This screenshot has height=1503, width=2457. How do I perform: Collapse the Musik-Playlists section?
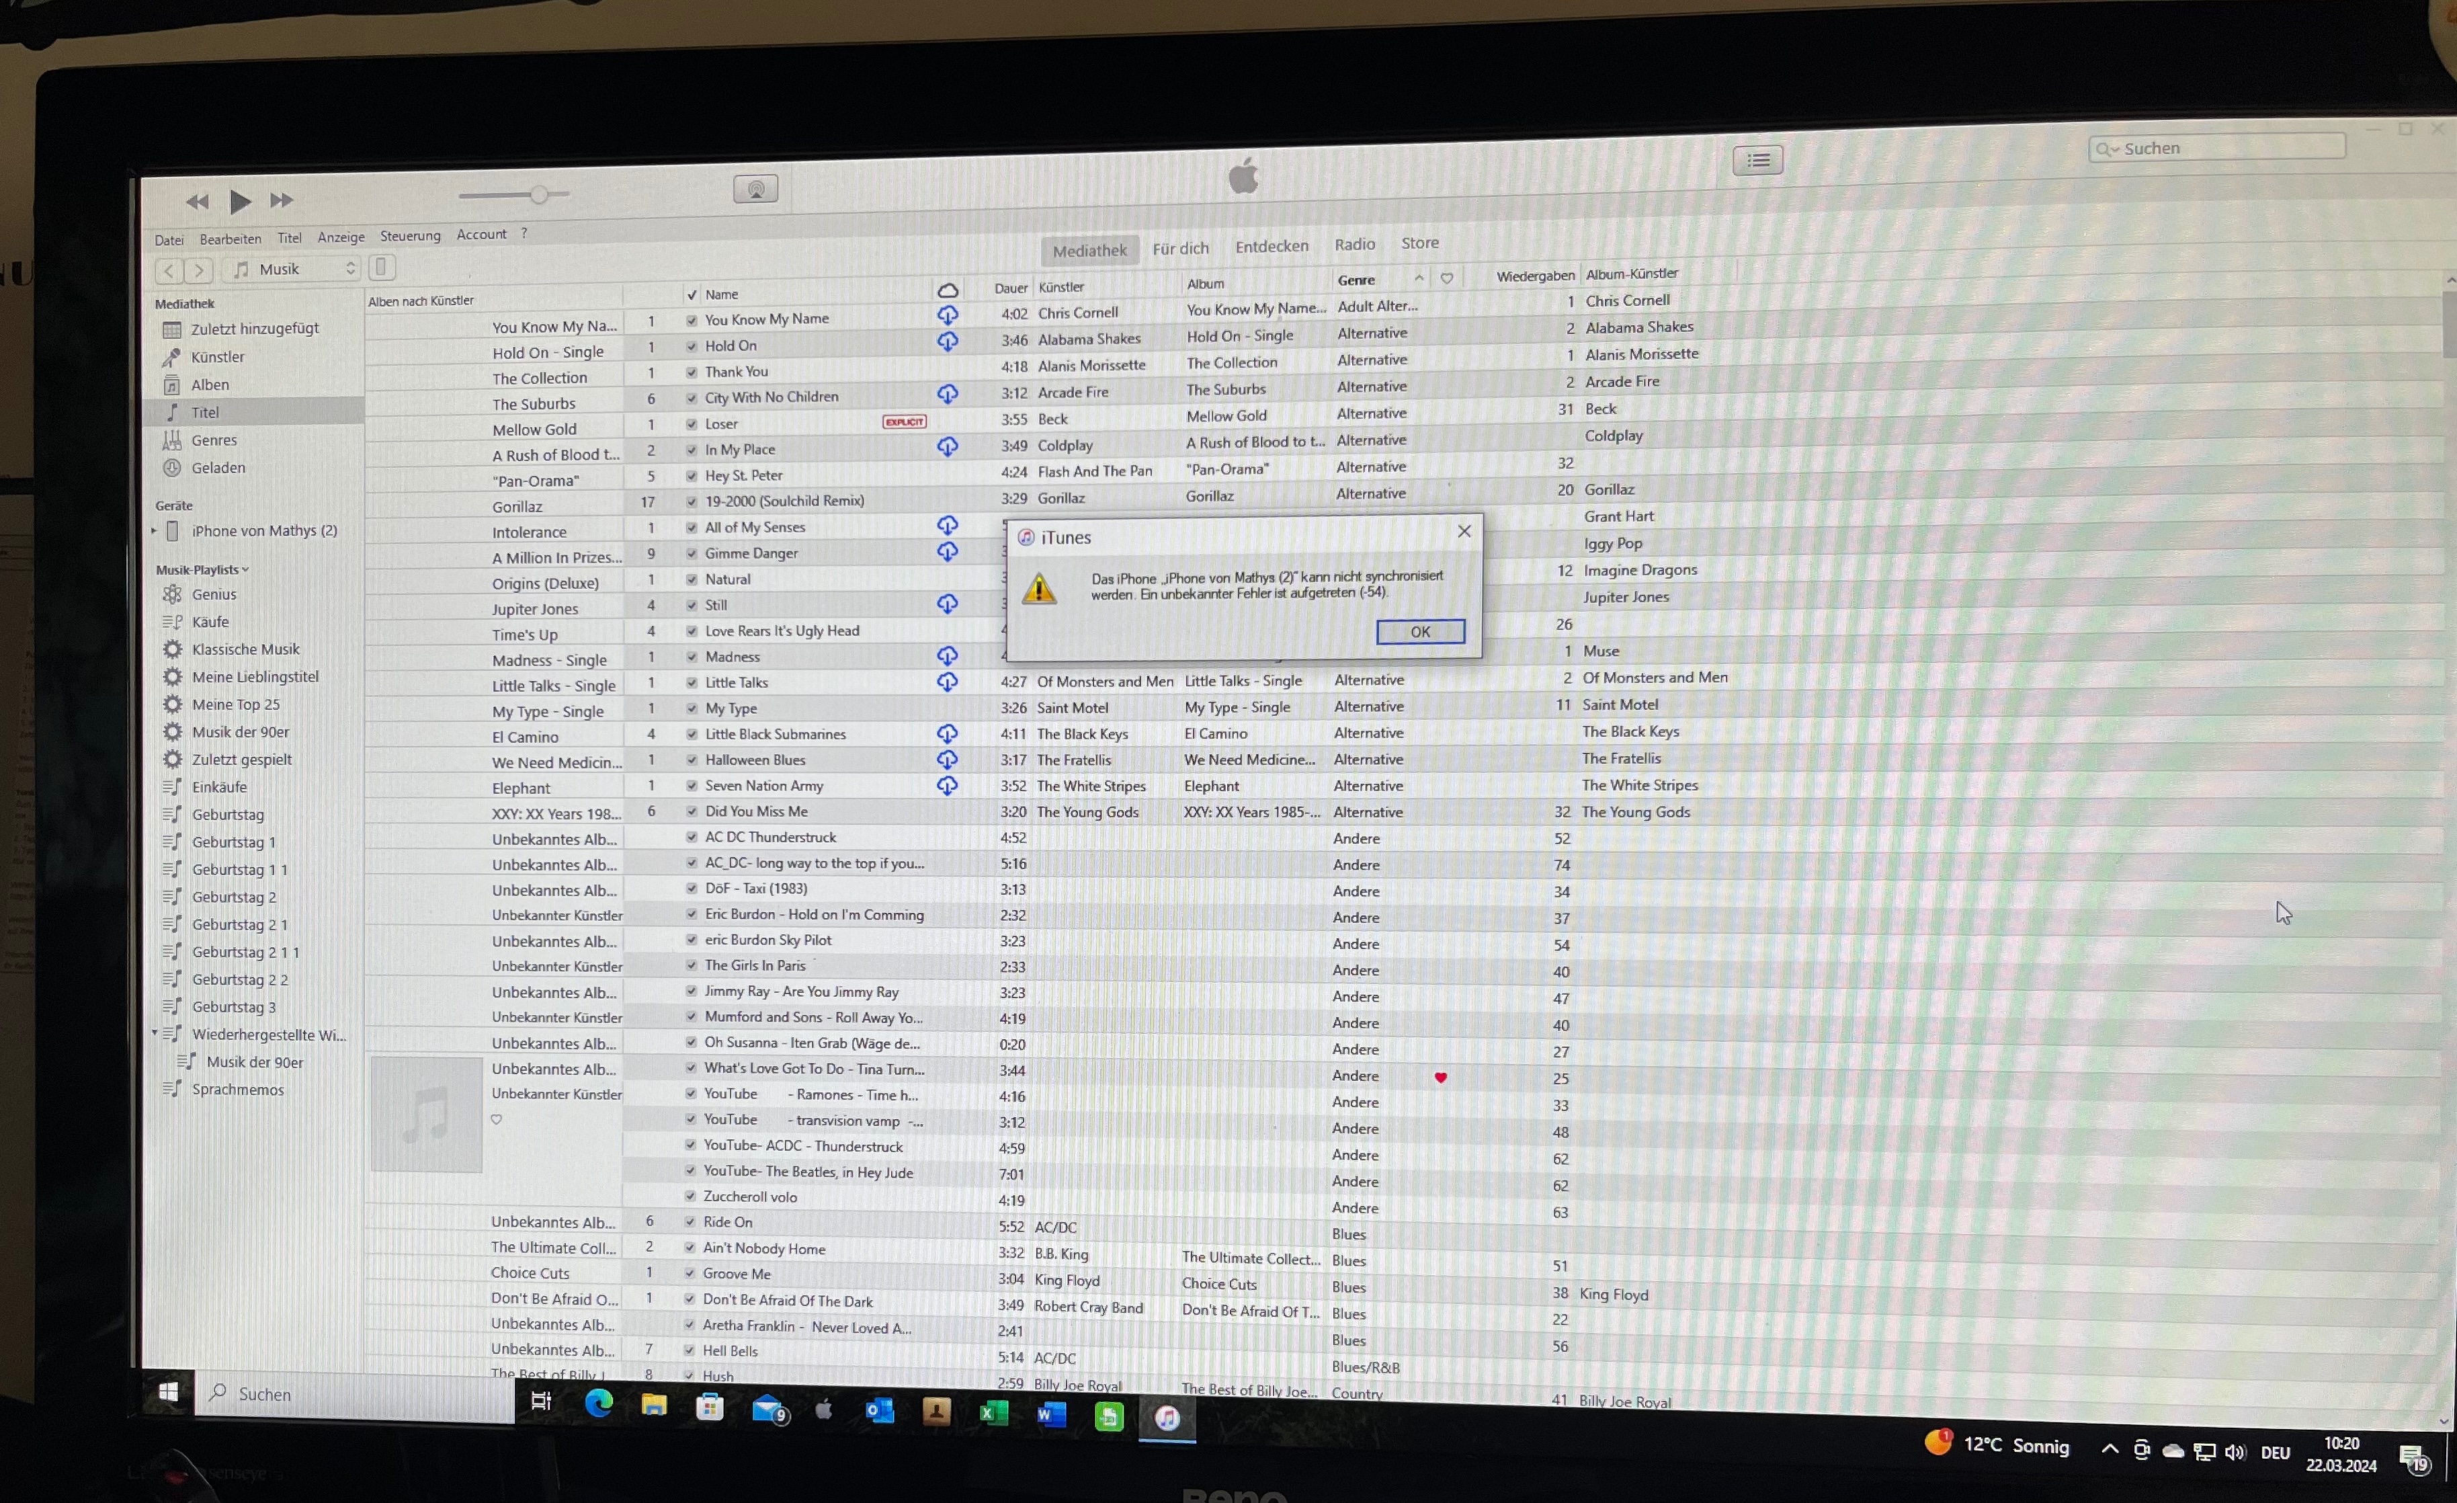[x=245, y=569]
